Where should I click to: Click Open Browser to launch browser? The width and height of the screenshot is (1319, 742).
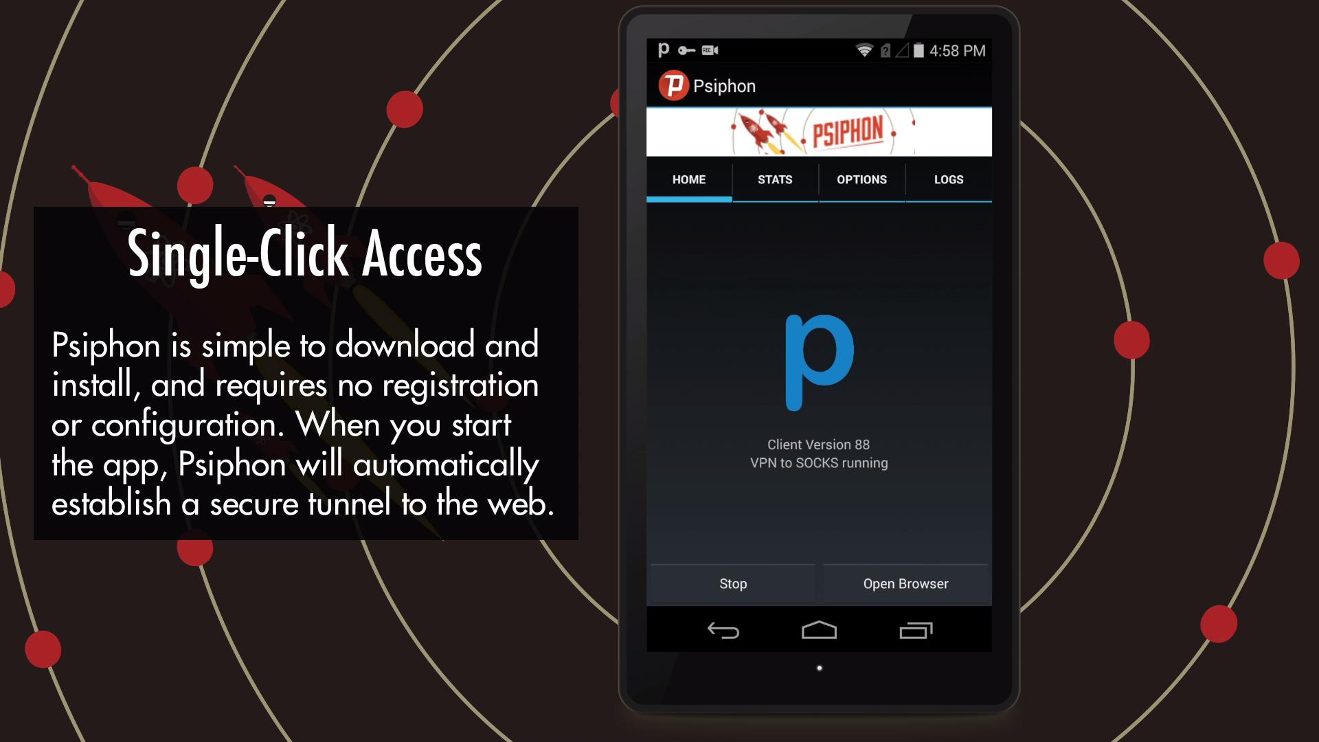pos(905,583)
